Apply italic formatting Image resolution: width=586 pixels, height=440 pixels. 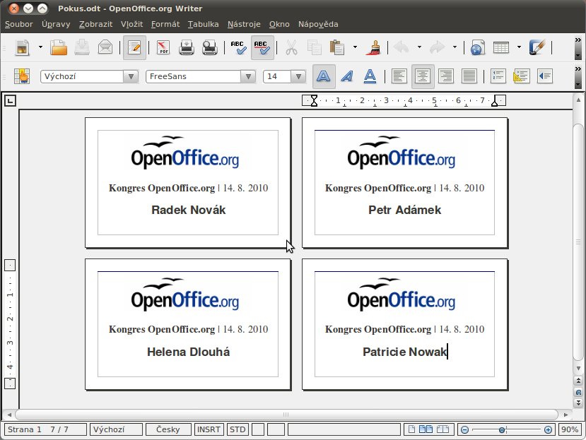coord(347,76)
